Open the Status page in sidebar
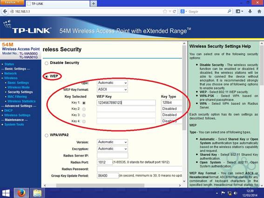 click(x=9, y=64)
